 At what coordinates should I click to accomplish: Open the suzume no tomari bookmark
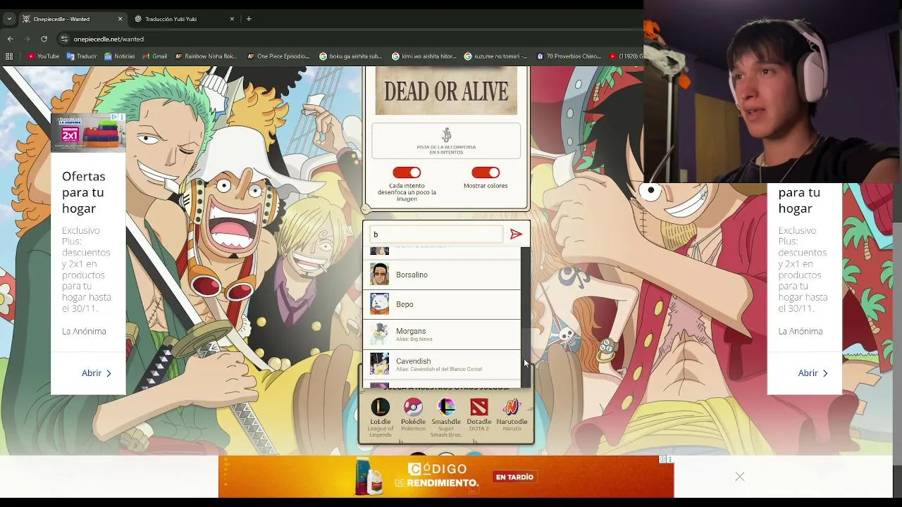(x=496, y=56)
